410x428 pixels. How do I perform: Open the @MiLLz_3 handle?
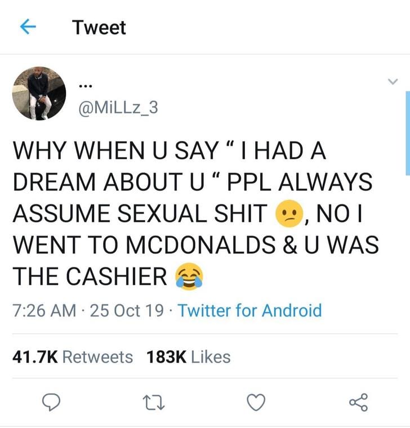point(118,108)
